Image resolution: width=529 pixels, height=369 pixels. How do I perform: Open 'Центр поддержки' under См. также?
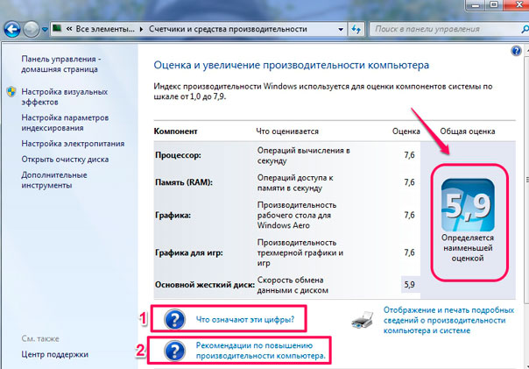54,354
